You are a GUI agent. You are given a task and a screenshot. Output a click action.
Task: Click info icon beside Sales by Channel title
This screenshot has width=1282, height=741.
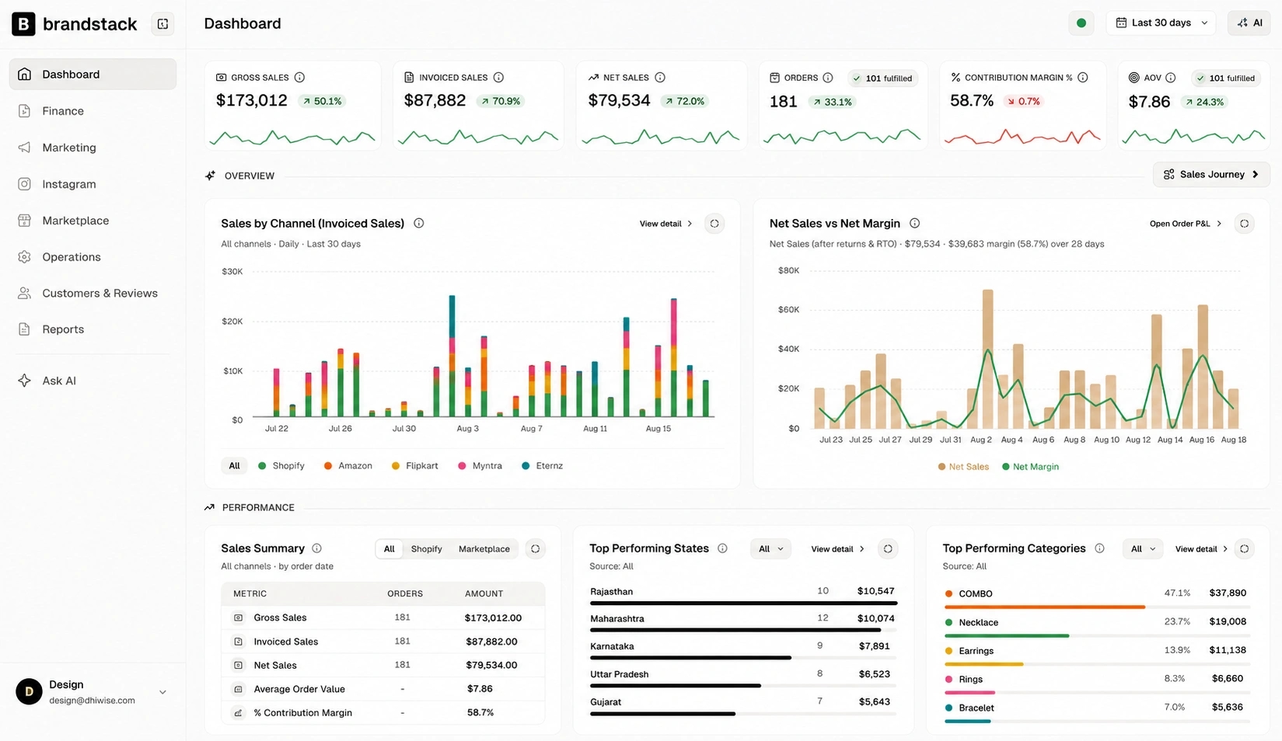click(x=419, y=224)
